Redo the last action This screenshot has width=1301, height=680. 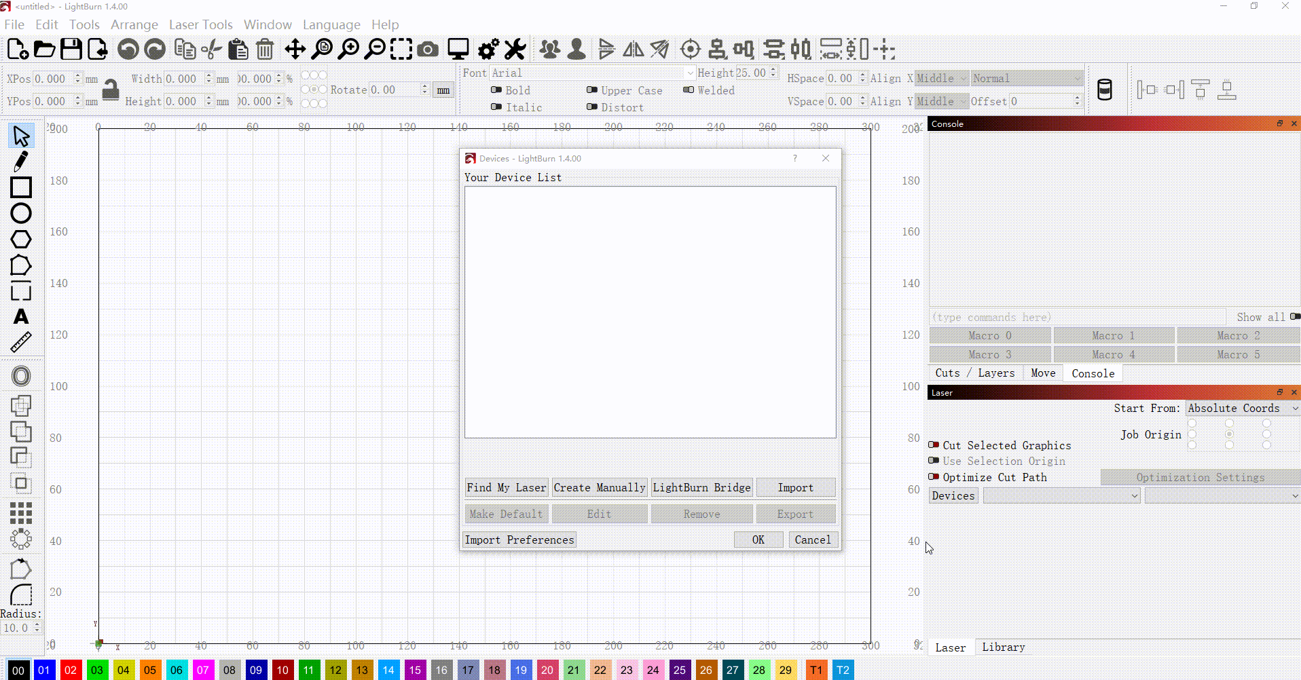tap(155, 50)
